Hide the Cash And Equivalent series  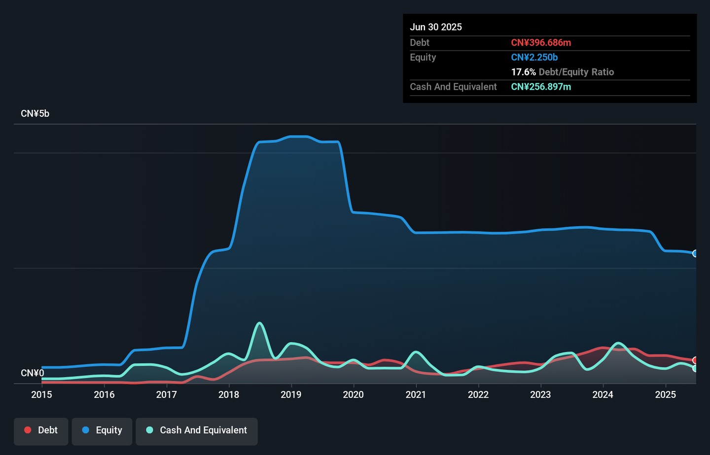click(x=197, y=430)
